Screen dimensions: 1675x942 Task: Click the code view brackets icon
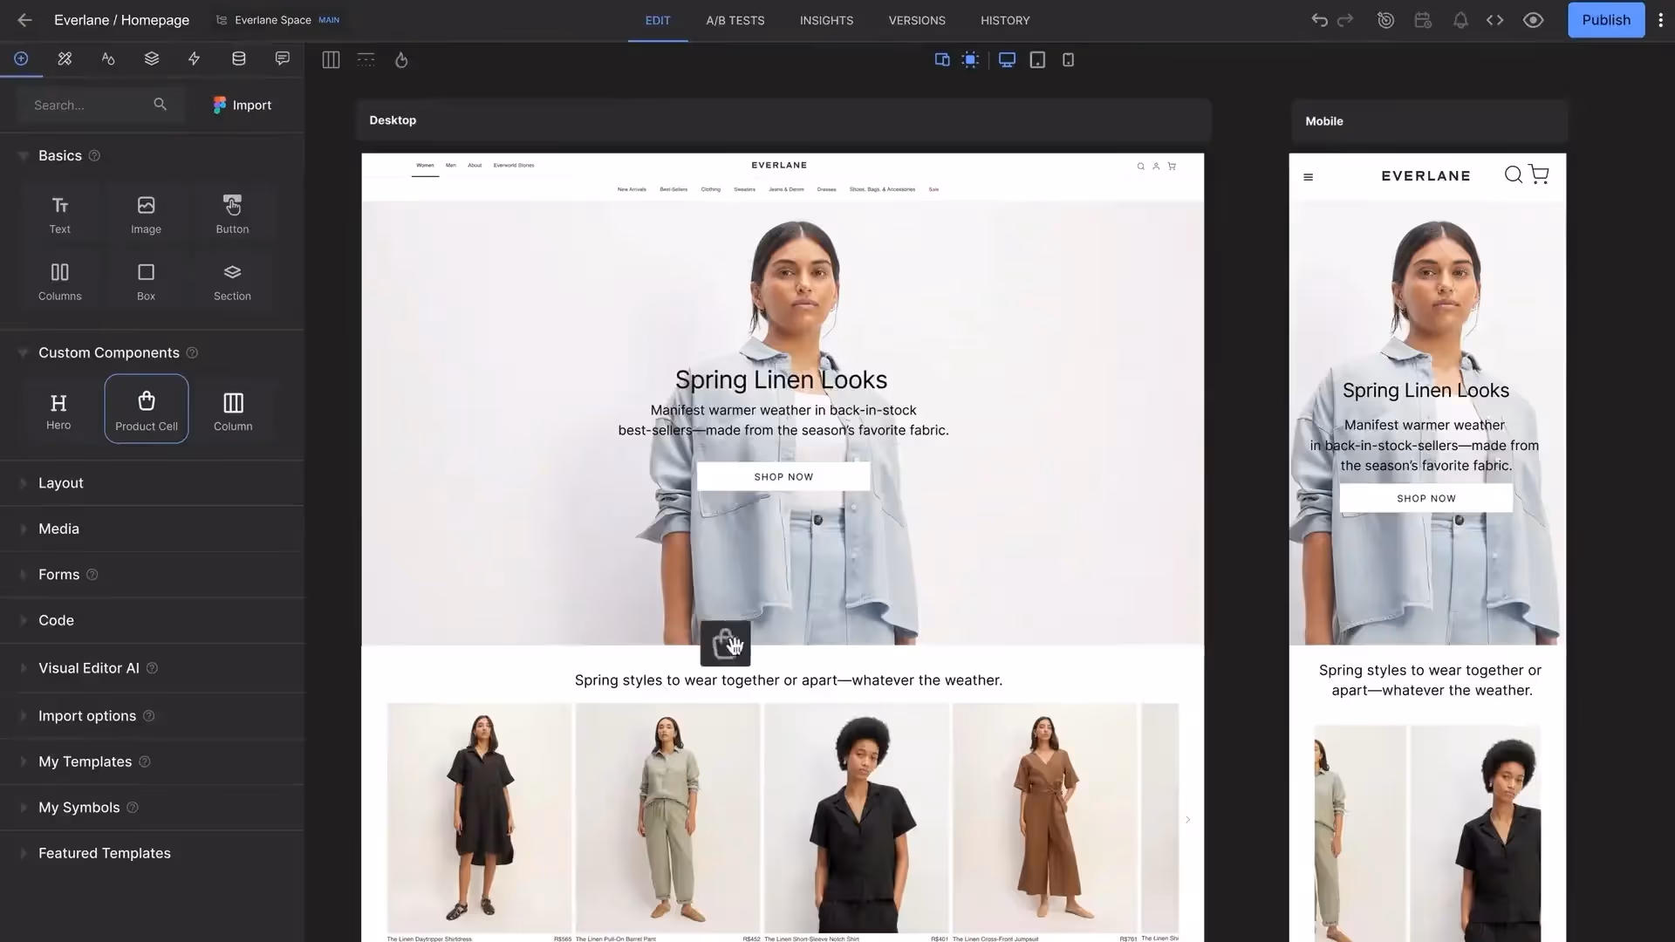[1494, 20]
